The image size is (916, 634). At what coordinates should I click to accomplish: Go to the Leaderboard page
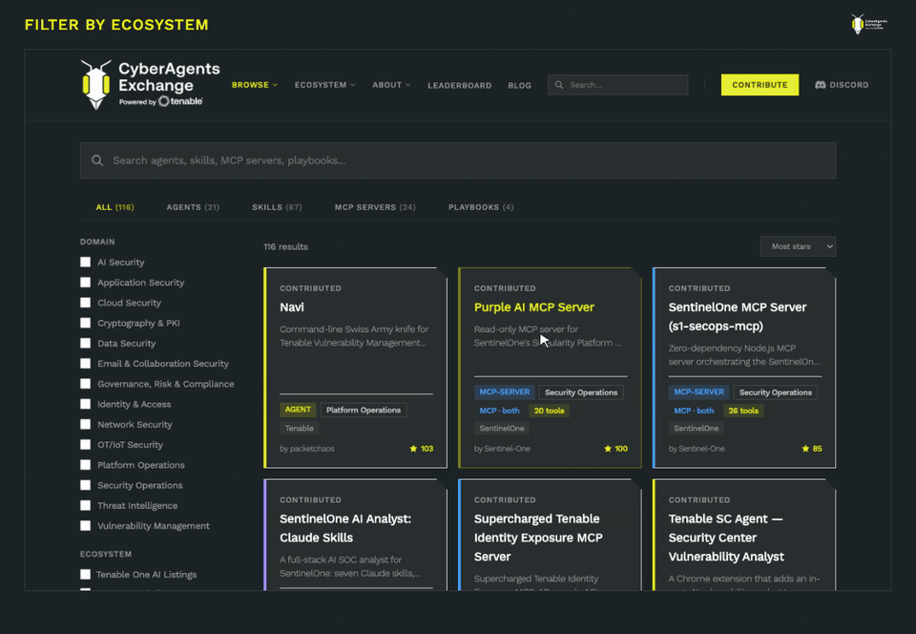pos(459,85)
